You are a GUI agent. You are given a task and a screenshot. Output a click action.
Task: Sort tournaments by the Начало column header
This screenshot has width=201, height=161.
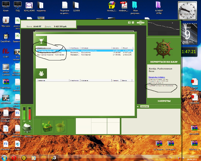click(117, 48)
